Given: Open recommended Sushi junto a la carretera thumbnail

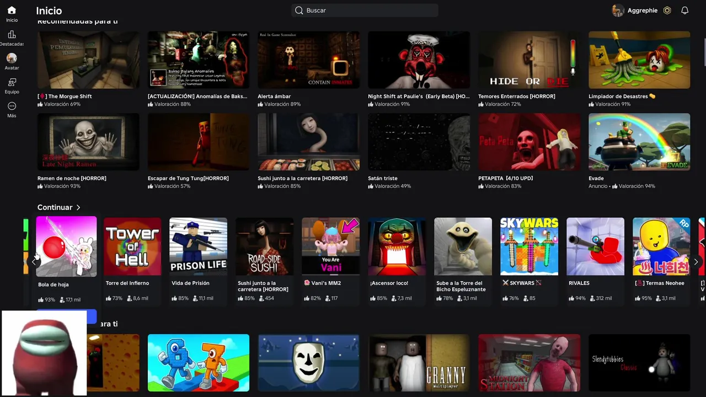Looking at the screenshot, I should (309, 142).
